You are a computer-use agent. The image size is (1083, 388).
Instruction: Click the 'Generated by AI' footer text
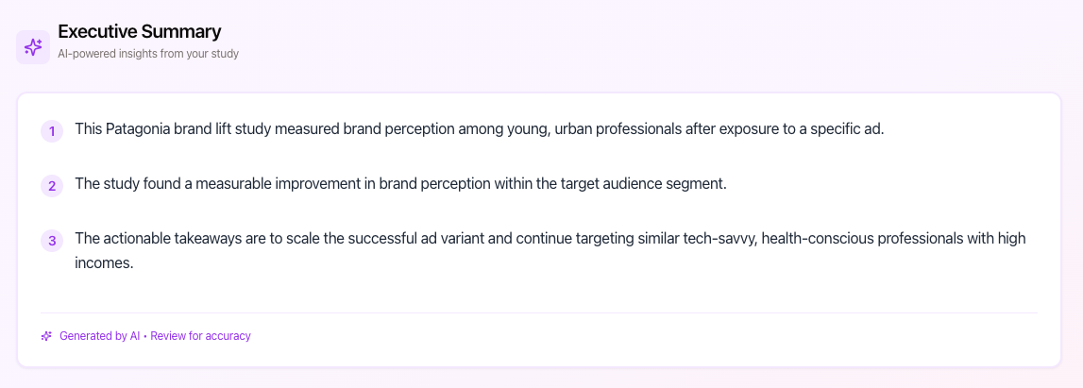pyautogui.click(x=99, y=336)
